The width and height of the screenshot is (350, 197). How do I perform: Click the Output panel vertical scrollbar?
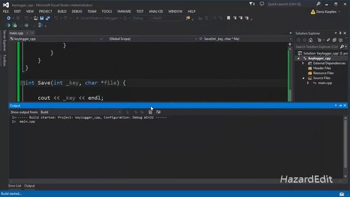(x=345, y=147)
